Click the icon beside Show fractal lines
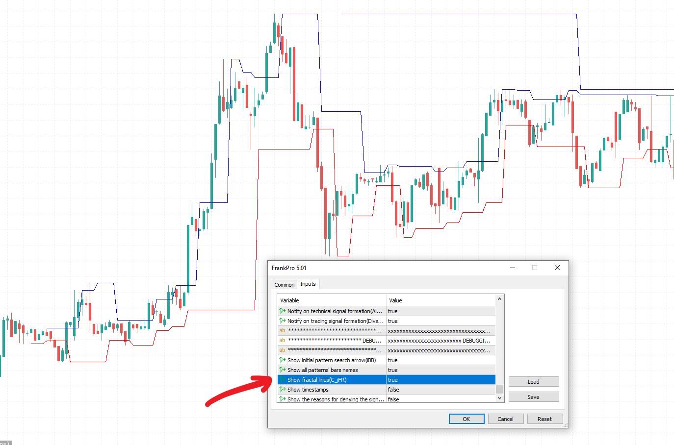Viewport: 674px width, 445px height. (282, 380)
